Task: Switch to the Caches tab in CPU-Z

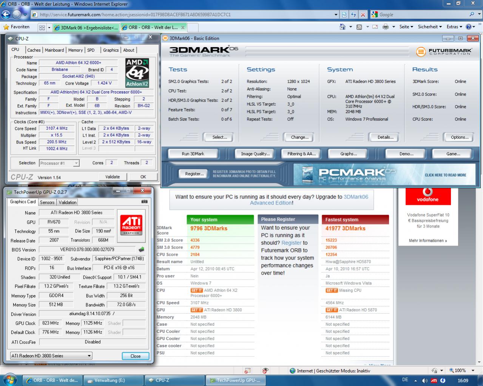Action: point(34,50)
